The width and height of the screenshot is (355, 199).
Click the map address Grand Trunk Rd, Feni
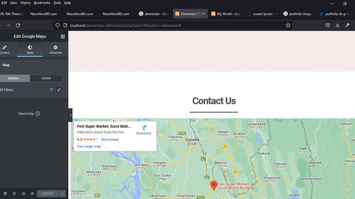point(100,132)
